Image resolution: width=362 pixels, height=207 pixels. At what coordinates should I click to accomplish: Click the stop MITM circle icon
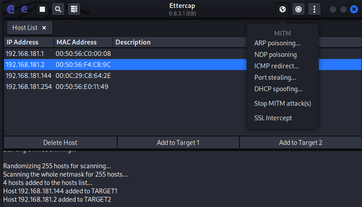pos(299,9)
